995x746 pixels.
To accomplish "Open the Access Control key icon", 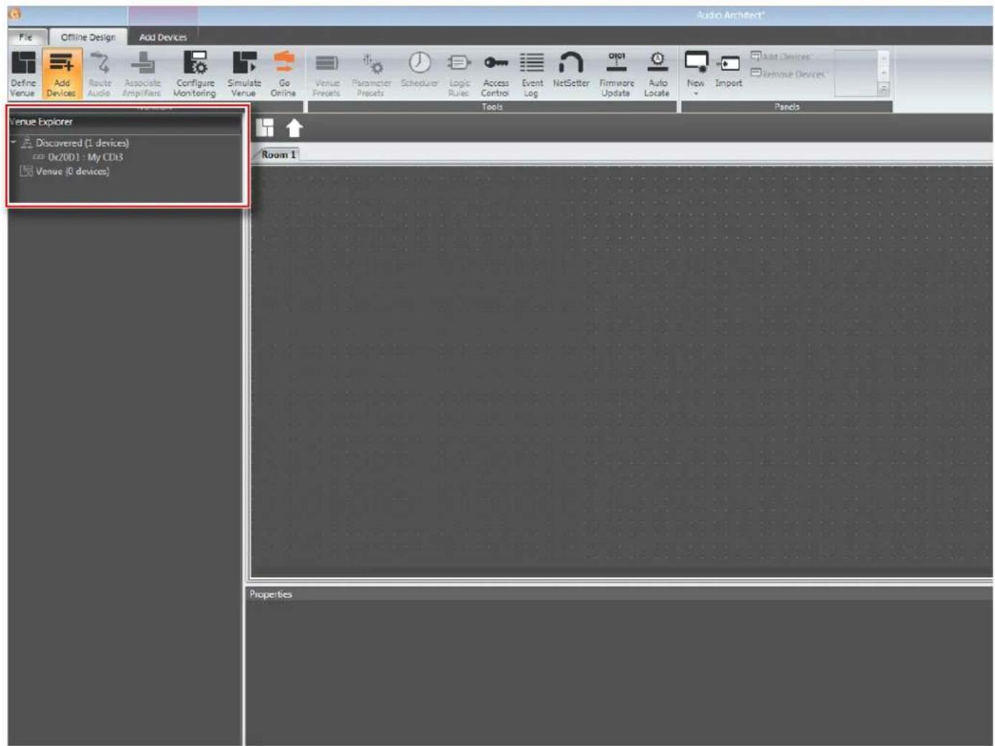I will coord(495,73).
